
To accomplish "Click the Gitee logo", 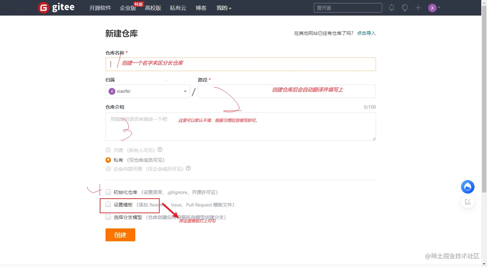I will pyautogui.click(x=56, y=8).
